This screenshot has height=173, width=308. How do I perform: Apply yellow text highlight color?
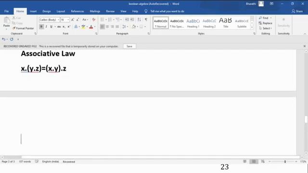tap(83, 27)
